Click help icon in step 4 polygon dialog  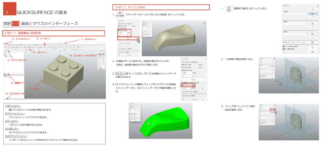[183, 99]
